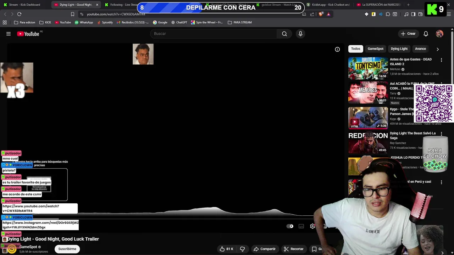
Task: Like the video (81 K)
Action: point(226,249)
